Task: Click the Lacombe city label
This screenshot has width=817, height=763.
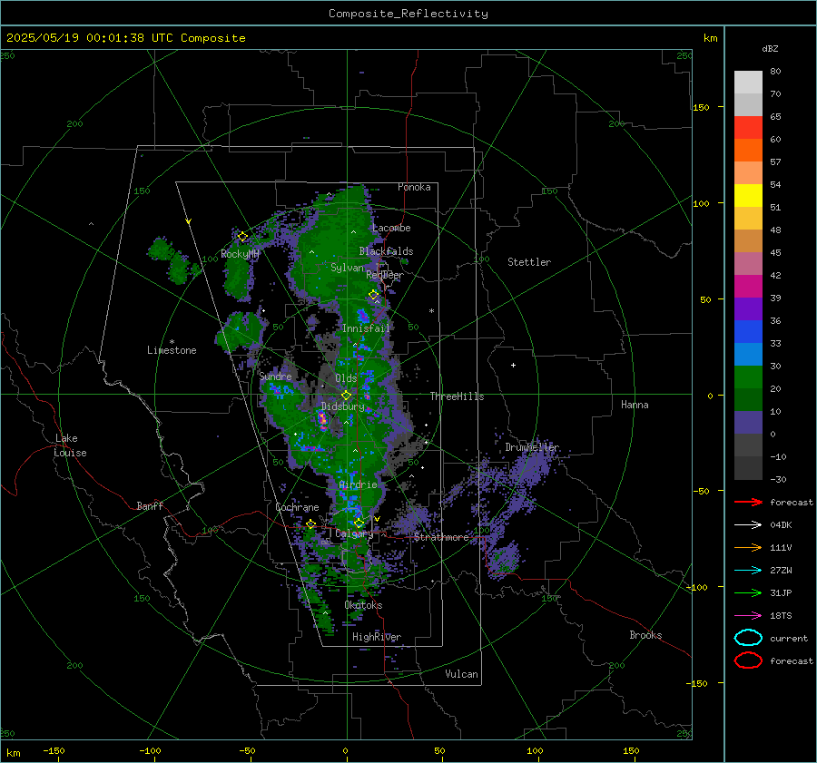Action: 391,228
